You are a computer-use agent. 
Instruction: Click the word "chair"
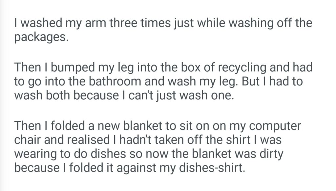(28, 139)
